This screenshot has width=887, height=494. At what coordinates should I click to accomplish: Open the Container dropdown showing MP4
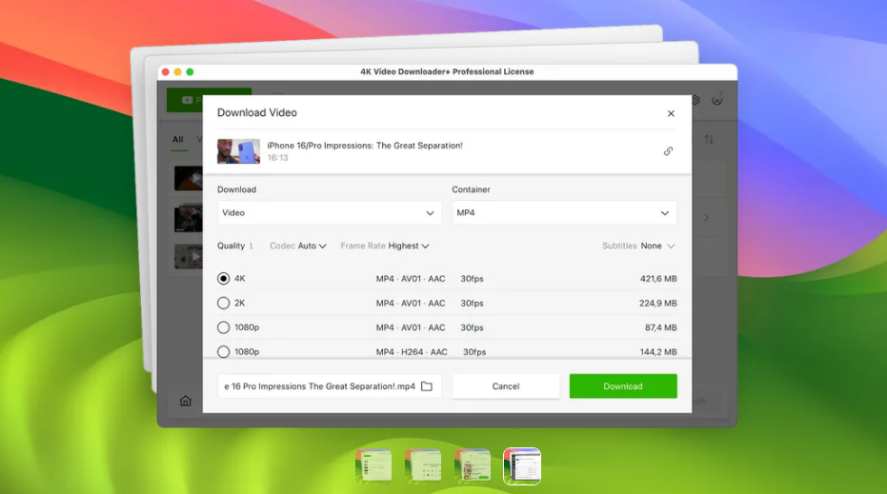pos(564,213)
